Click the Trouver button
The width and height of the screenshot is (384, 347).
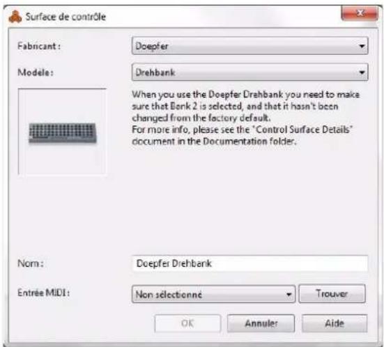click(x=332, y=293)
